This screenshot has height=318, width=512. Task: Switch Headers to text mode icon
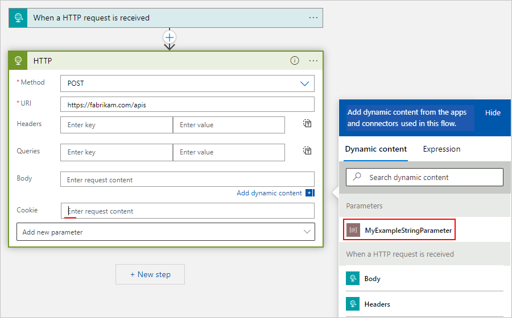coord(307,123)
